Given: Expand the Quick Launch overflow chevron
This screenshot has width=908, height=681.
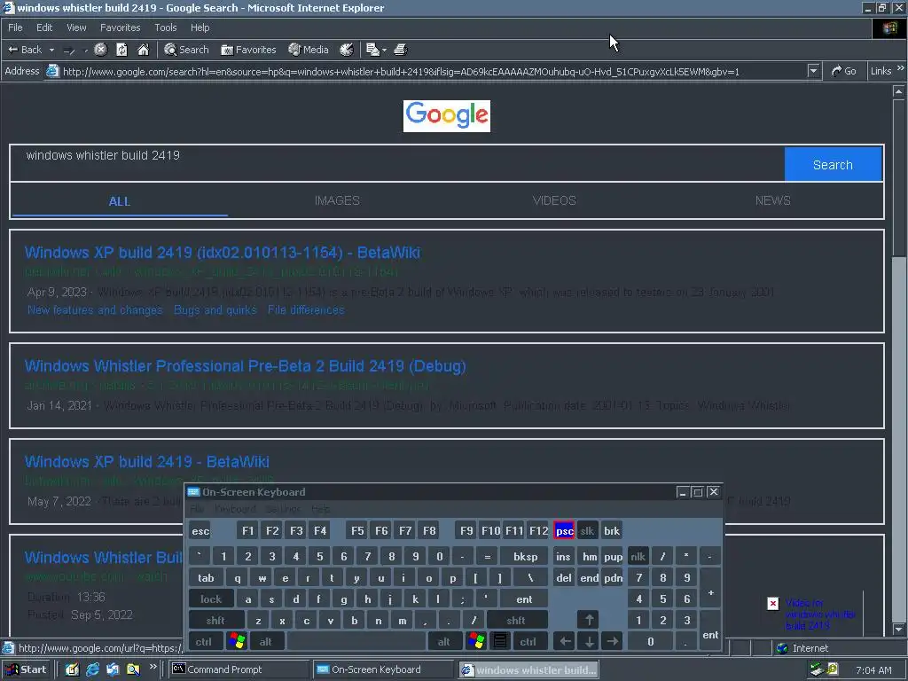Looking at the screenshot, I should [x=153, y=667].
